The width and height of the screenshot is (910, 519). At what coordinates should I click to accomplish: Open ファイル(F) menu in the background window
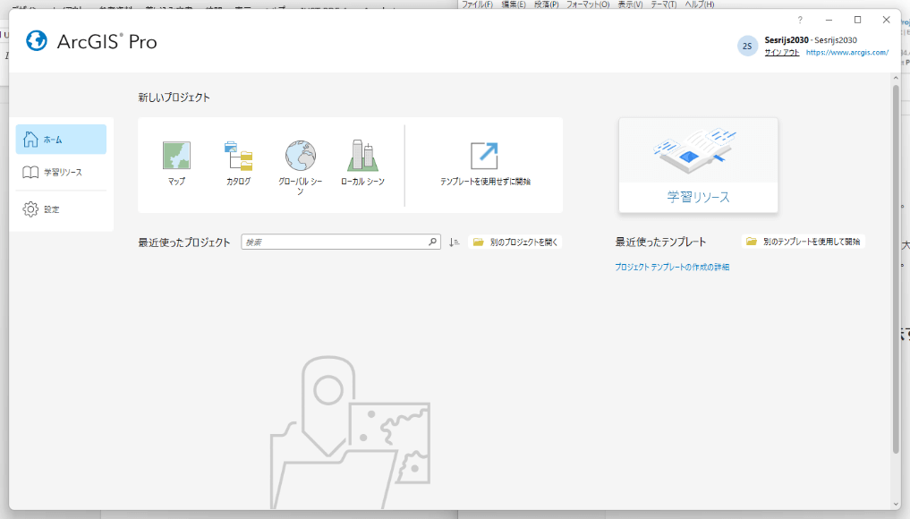pos(477,4)
